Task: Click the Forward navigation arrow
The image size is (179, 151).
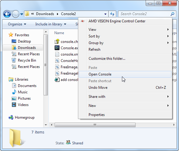Action: pyautogui.click(x=16, y=14)
